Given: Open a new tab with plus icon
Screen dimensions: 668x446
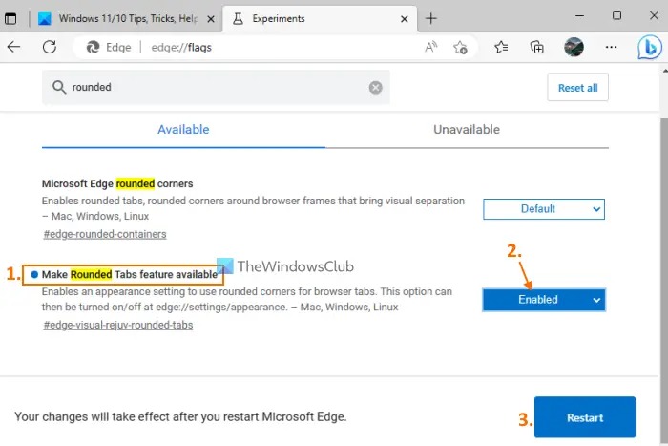Looking at the screenshot, I should click(x=431, y=18).
